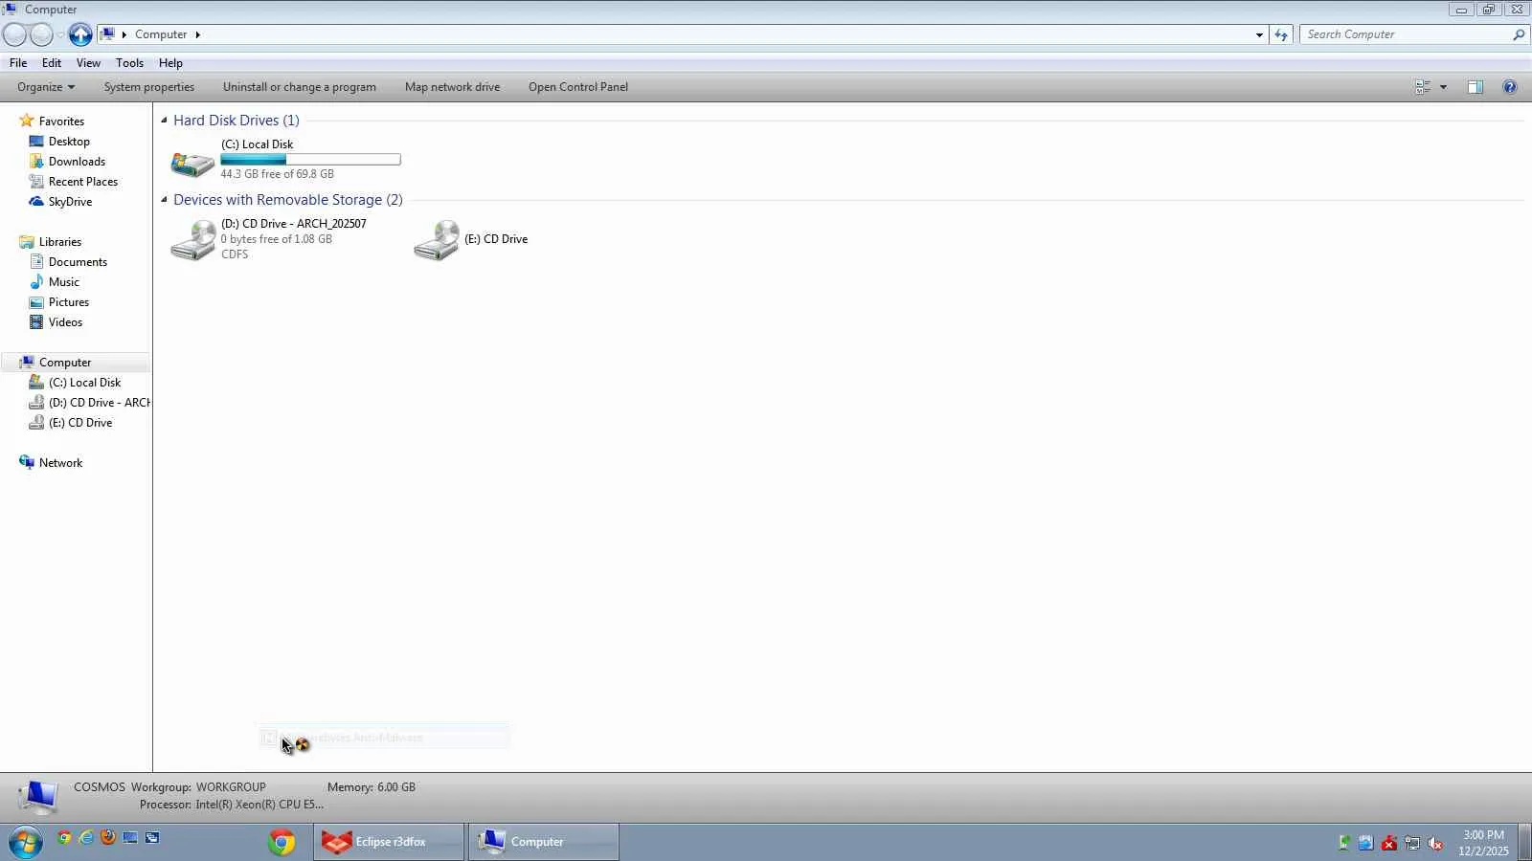Screen dimensions: 1532x861
Task: Click the Computer taskbar button
Action: [544, 842]
